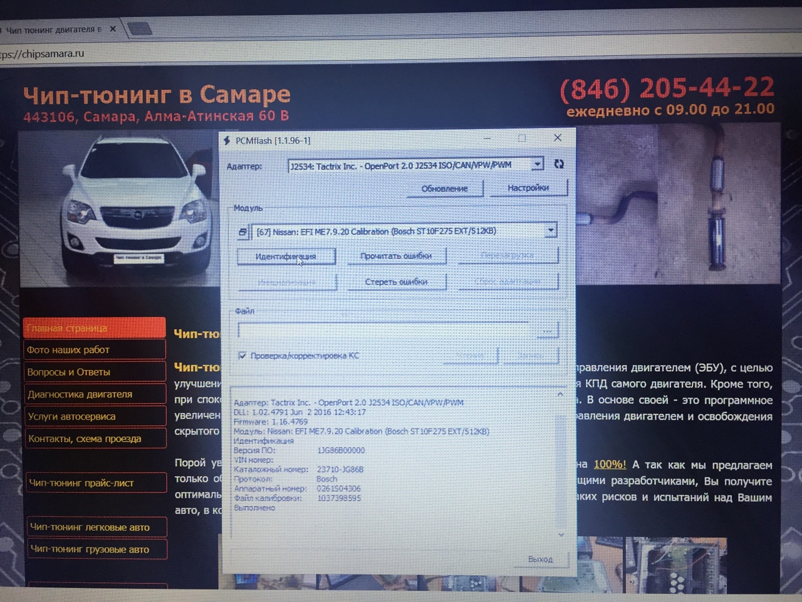Click the log scrollbar down arrow
The image size is (802, 602).
click(561, 534)
